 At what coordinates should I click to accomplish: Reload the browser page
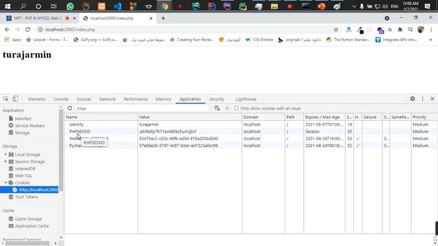tap(27, 29)
